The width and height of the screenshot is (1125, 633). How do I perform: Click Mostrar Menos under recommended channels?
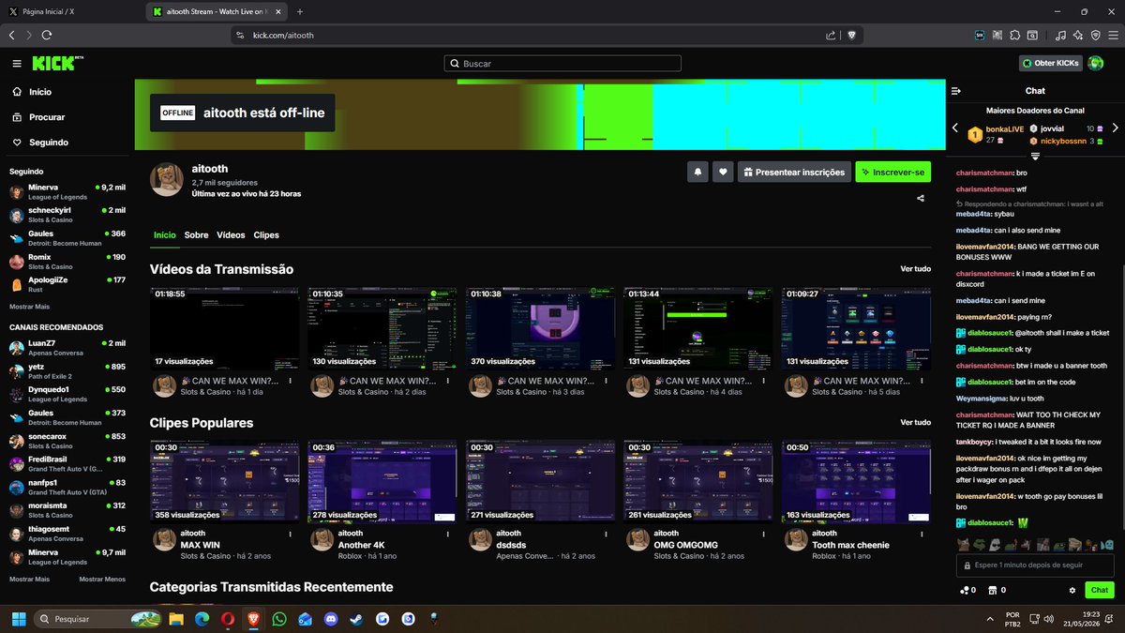102,579
